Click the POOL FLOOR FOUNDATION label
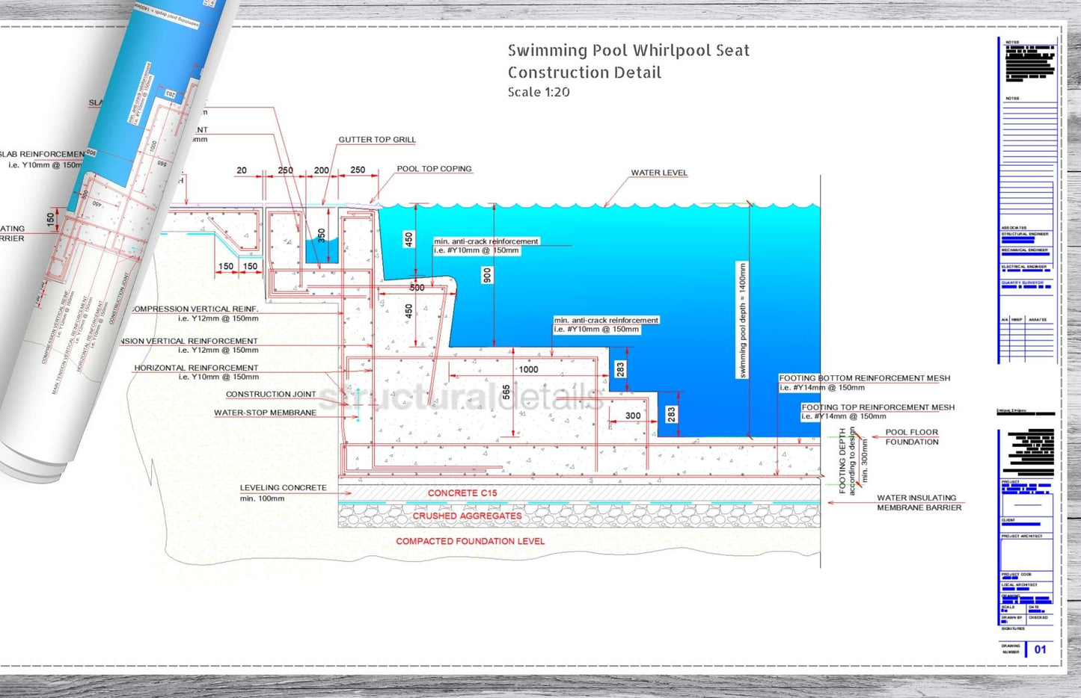The width and height of the screenshot is (1081, 698). coord(911,437)
